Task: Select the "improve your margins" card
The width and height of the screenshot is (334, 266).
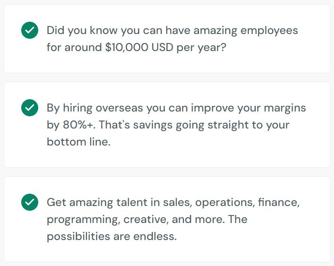Action: (x=167, y=125)
